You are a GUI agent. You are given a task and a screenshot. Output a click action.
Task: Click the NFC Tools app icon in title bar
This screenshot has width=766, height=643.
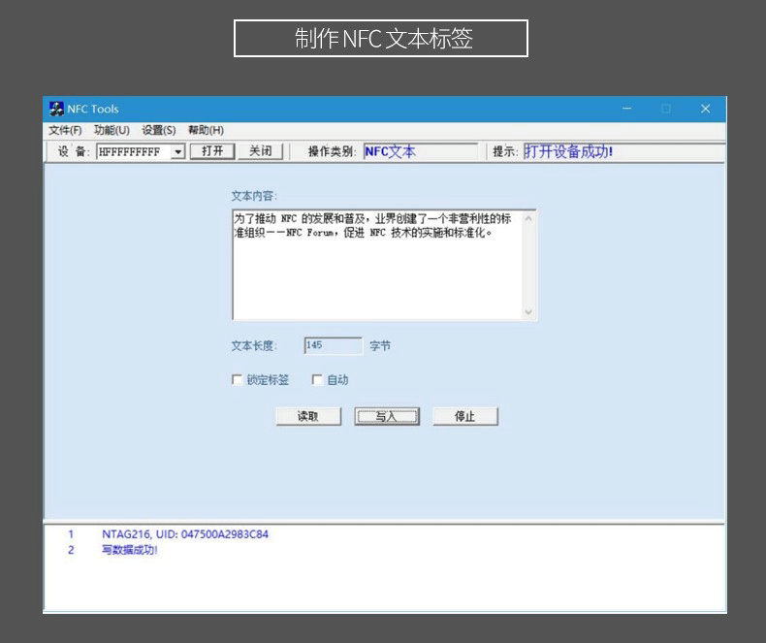click(56, 109)
